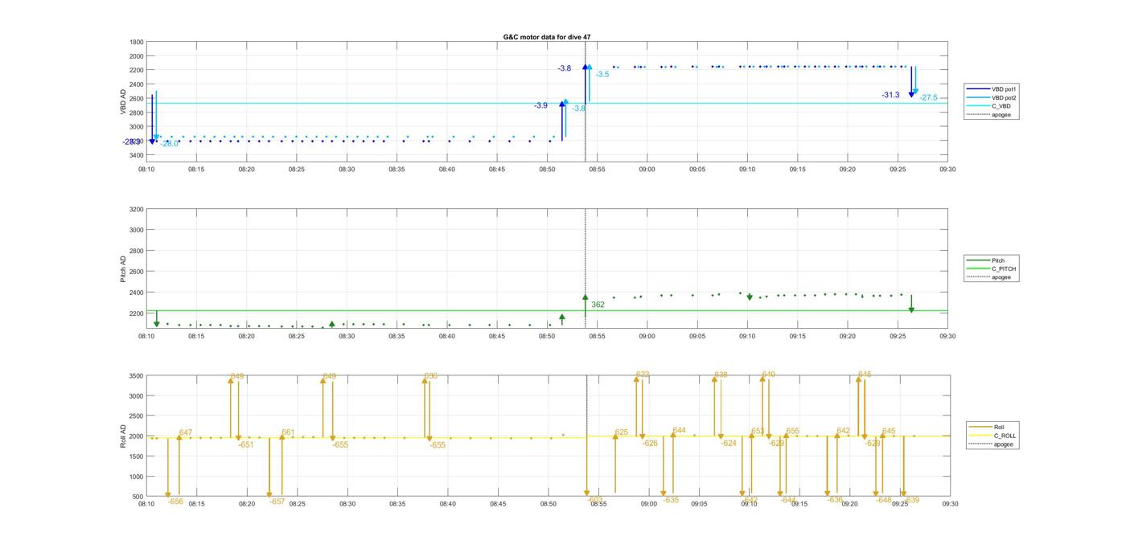Click the "-644" roll annotation
1126x557 pixels.
point(788,500)
